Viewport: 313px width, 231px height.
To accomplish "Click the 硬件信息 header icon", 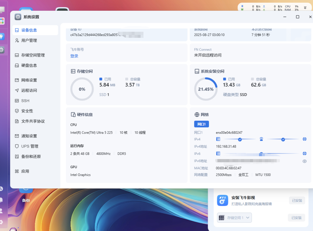I will (x=73, y=115).
